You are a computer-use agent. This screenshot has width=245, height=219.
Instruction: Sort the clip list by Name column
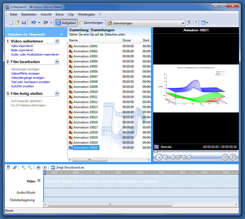click(x=95, y=40)
